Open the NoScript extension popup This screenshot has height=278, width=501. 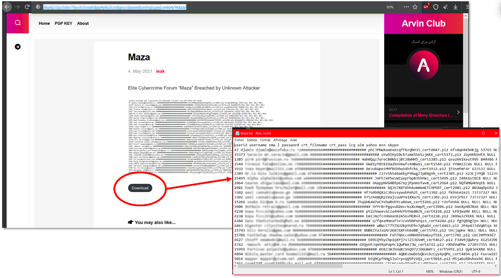tap(426, 7)
